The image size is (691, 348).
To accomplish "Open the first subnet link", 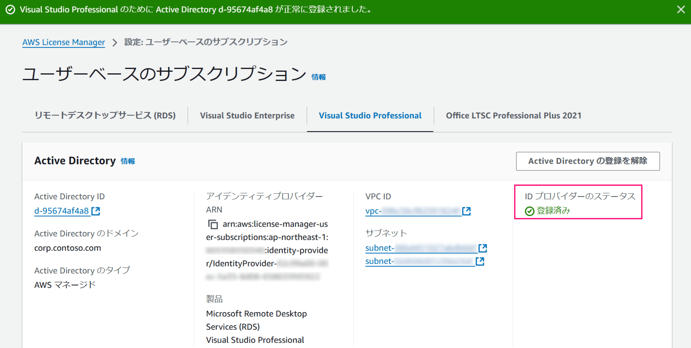I will pos(421,248).
